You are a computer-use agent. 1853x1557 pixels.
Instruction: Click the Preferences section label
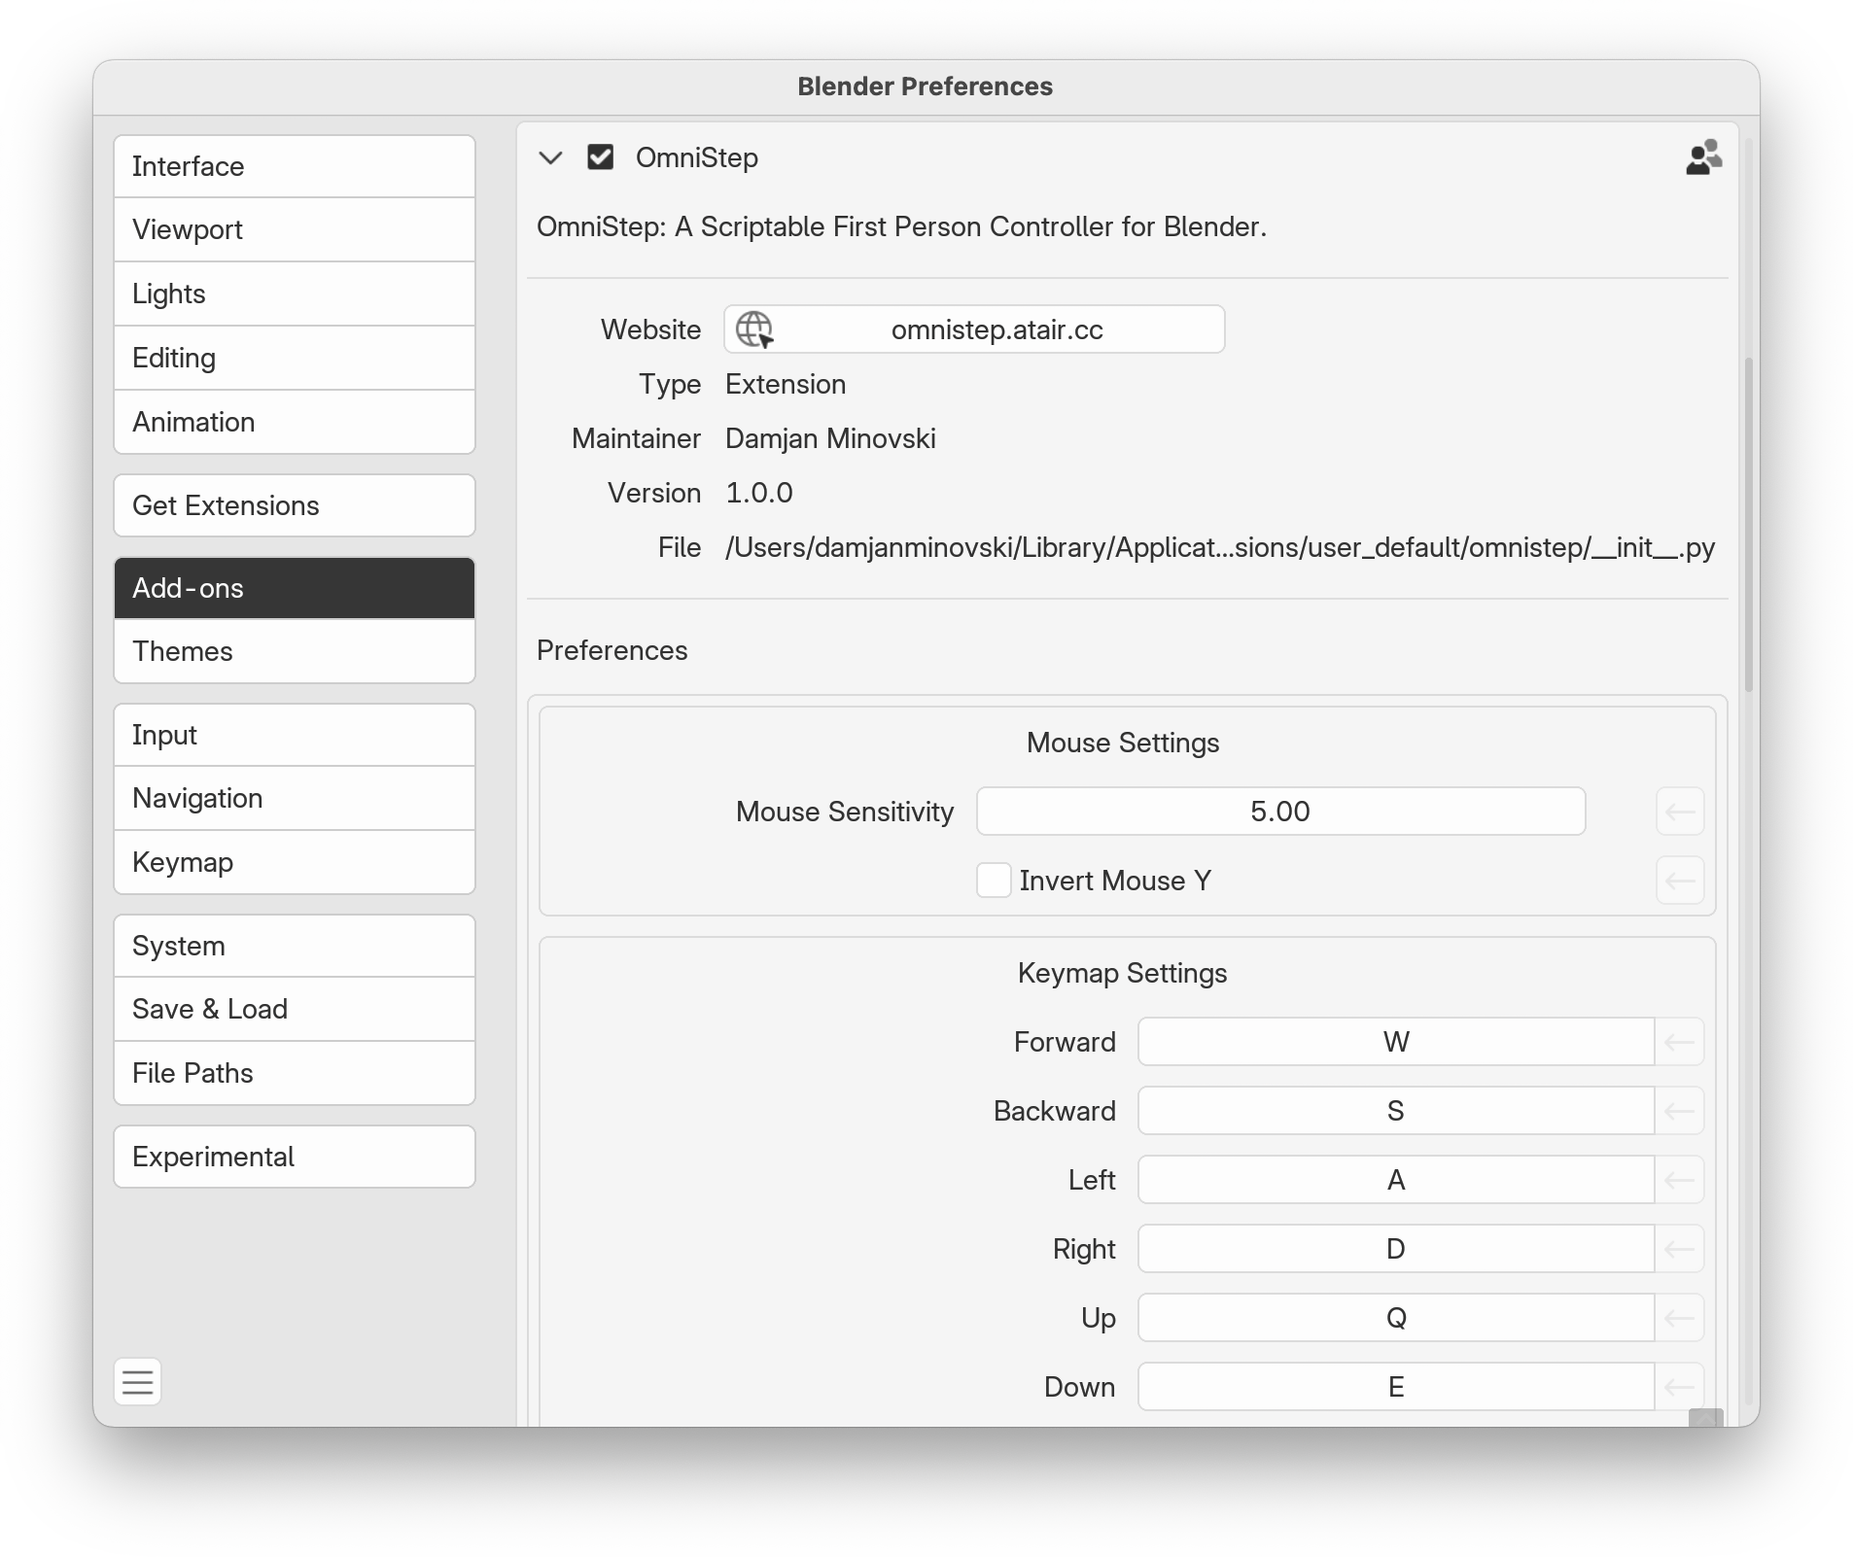[x=612, y=650]
